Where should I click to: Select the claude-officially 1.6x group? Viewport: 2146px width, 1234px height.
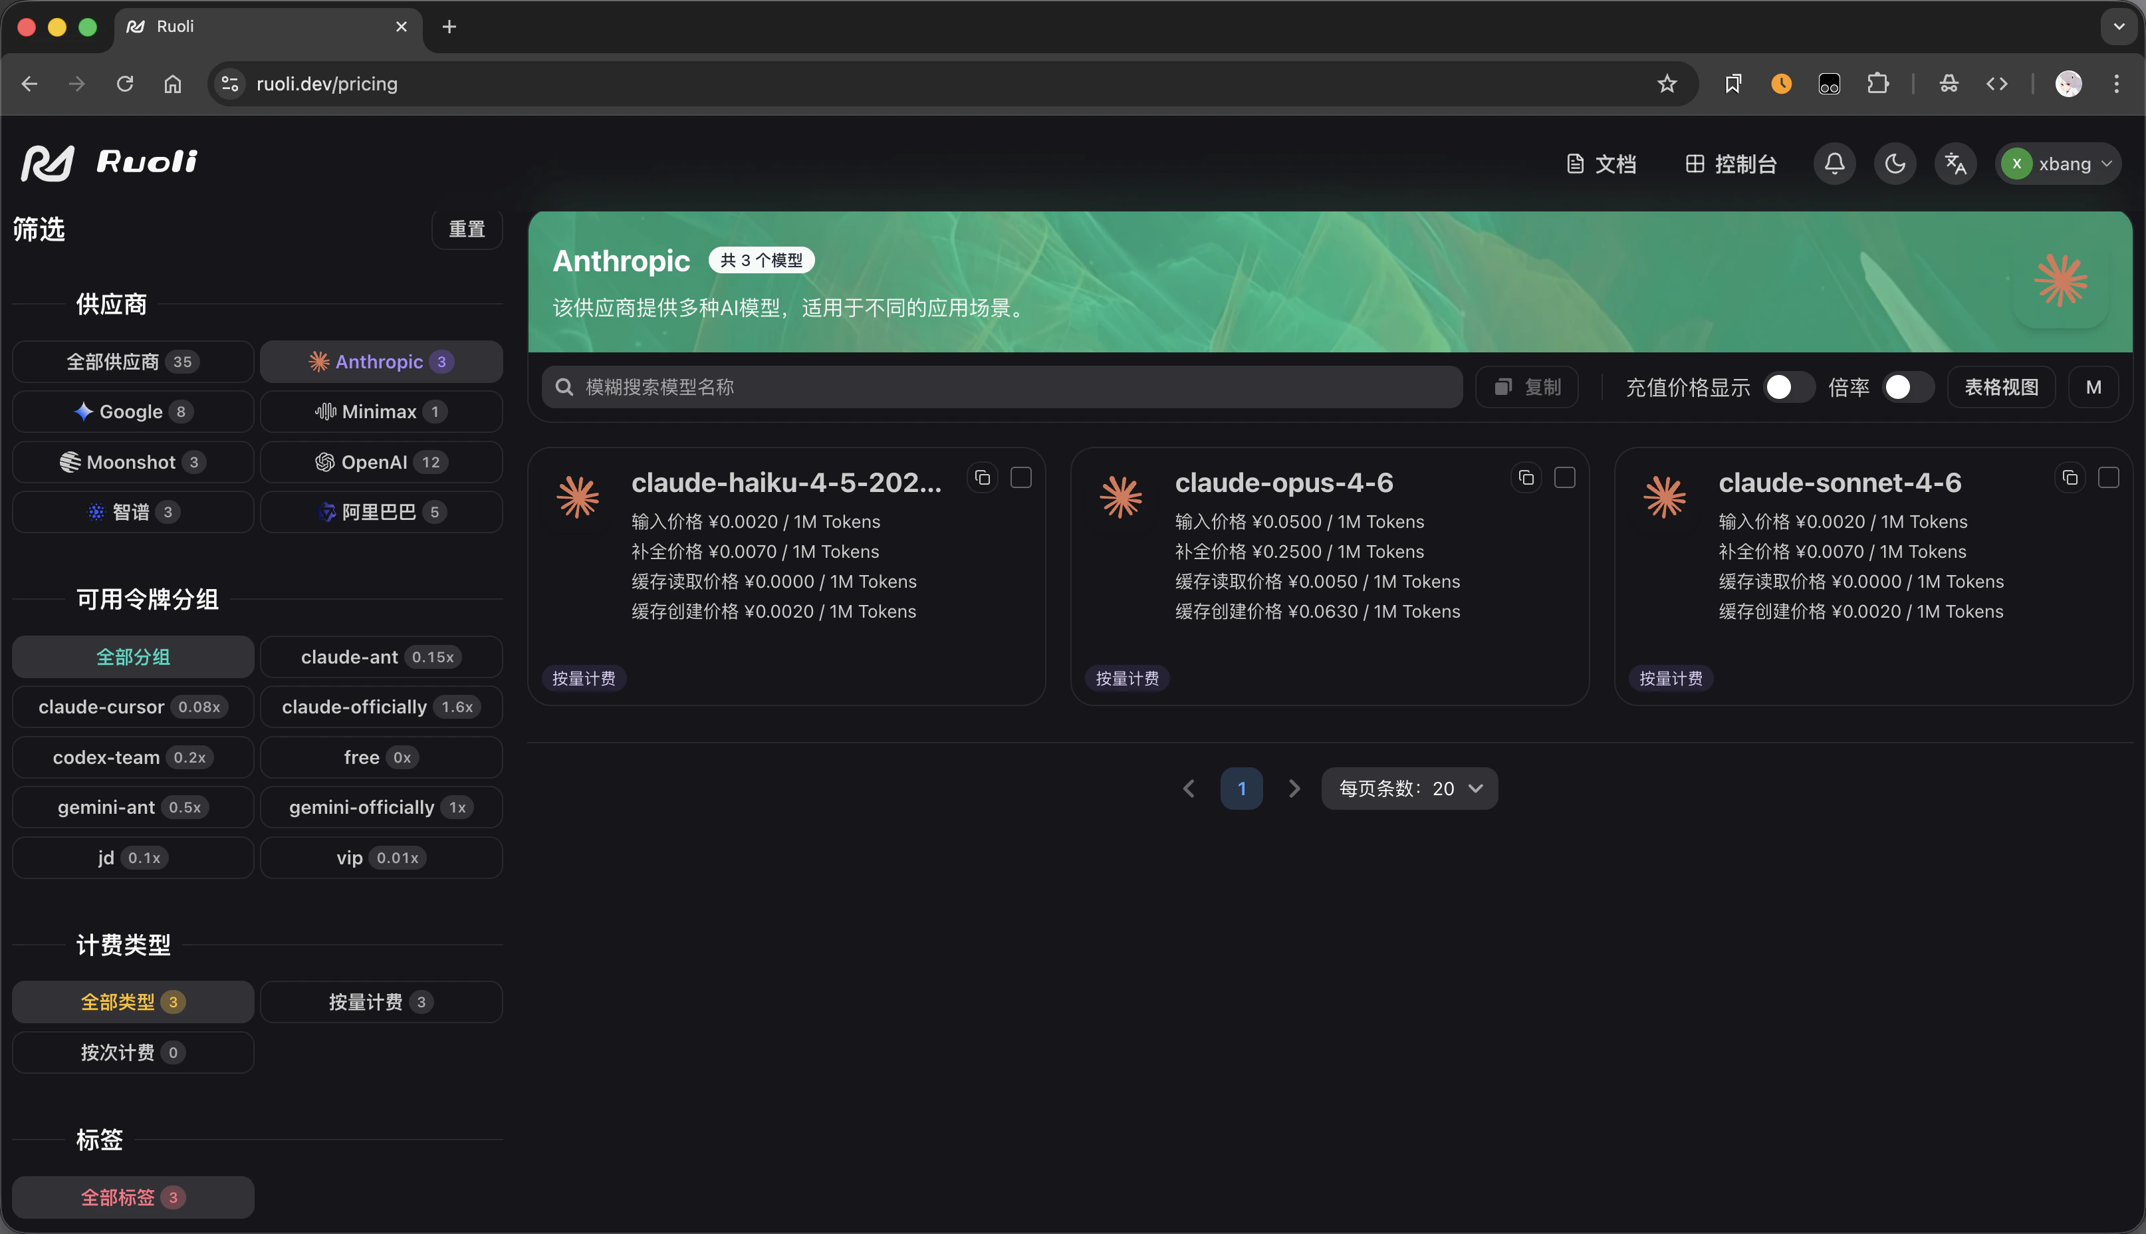pos(381,707)
